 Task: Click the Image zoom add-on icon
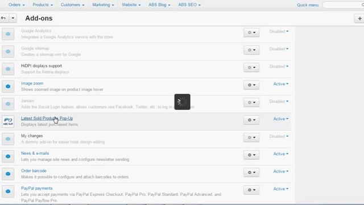[x=8, y=86]
